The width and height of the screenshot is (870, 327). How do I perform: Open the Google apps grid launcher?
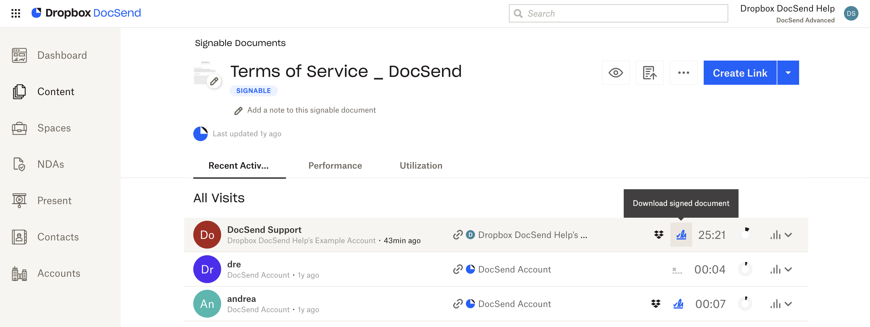point(15,14)
